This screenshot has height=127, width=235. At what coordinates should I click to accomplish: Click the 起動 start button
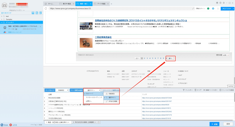tap(214, 124)
